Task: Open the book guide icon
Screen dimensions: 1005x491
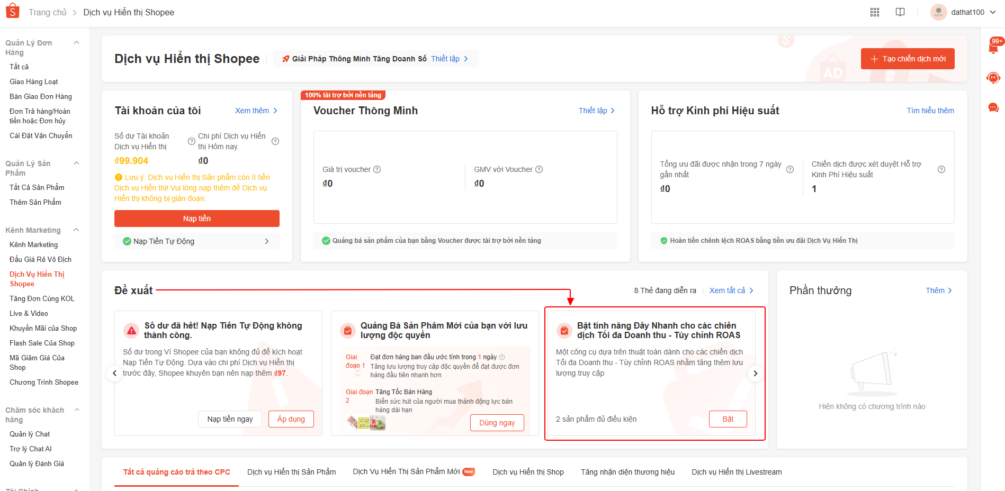Action: click(900, 12)
